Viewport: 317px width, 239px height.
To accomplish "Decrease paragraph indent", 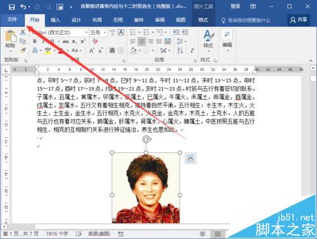I will [x=176, y=32].
